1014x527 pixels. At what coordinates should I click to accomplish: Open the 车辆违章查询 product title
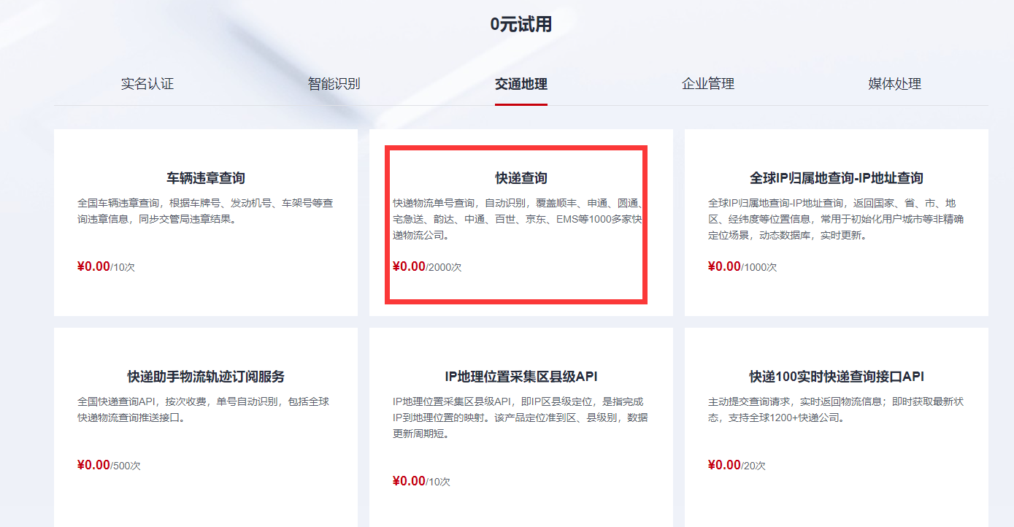pos(206,178)
